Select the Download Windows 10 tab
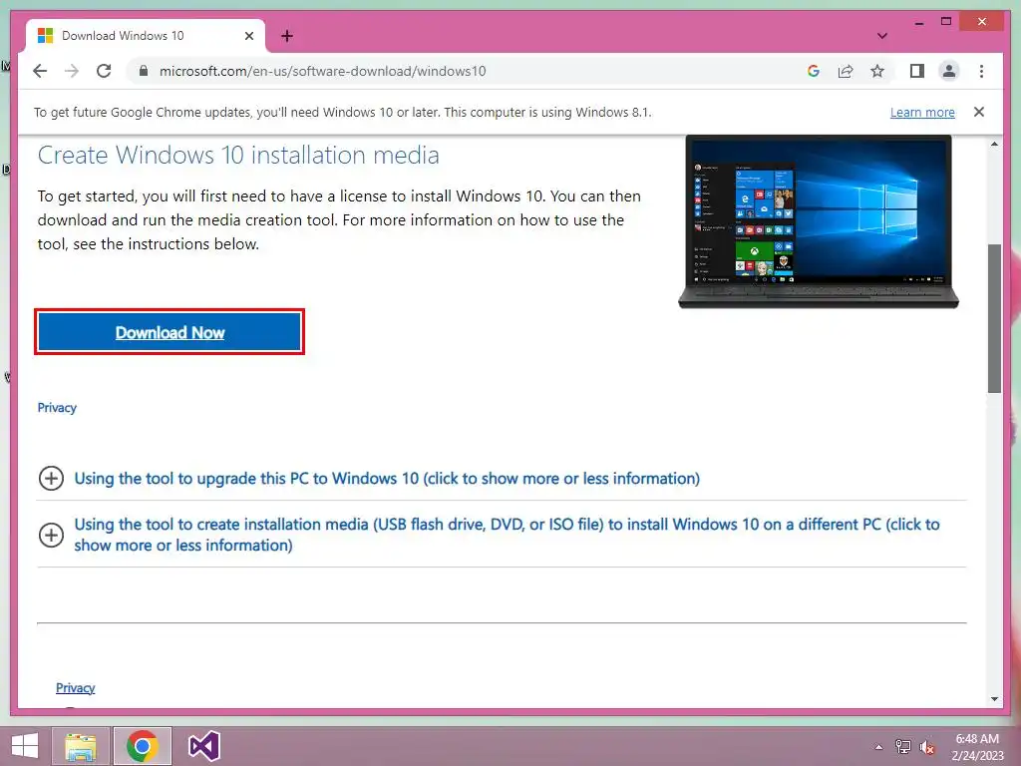Viewport: 1021px width, 766px height. click(x=146, y=36)
